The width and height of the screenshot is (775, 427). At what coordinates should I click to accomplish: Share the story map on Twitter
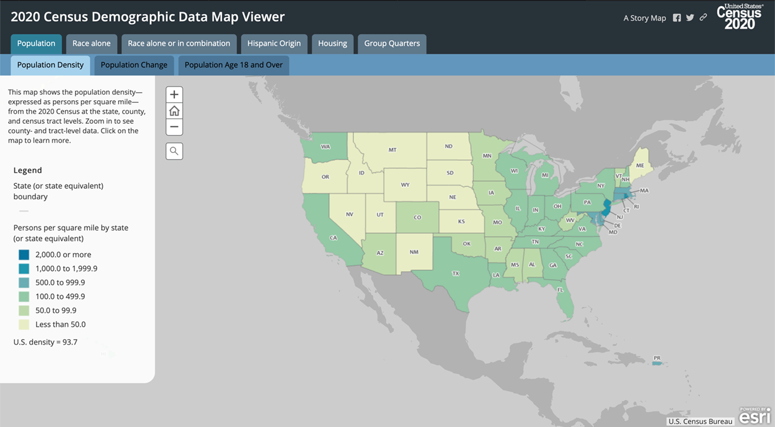(x=690, y=18)
